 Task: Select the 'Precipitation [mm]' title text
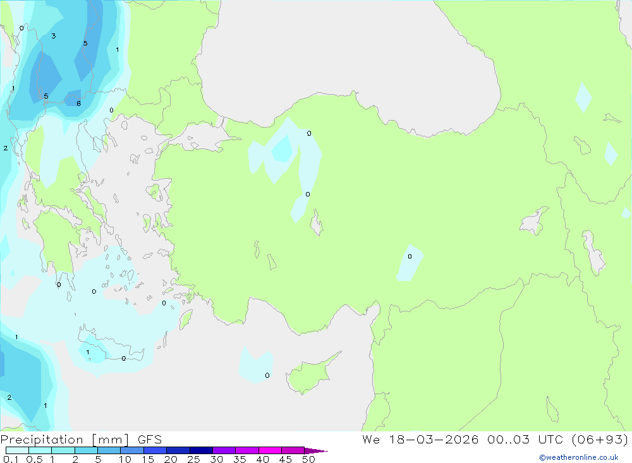(x=64, y=440)
